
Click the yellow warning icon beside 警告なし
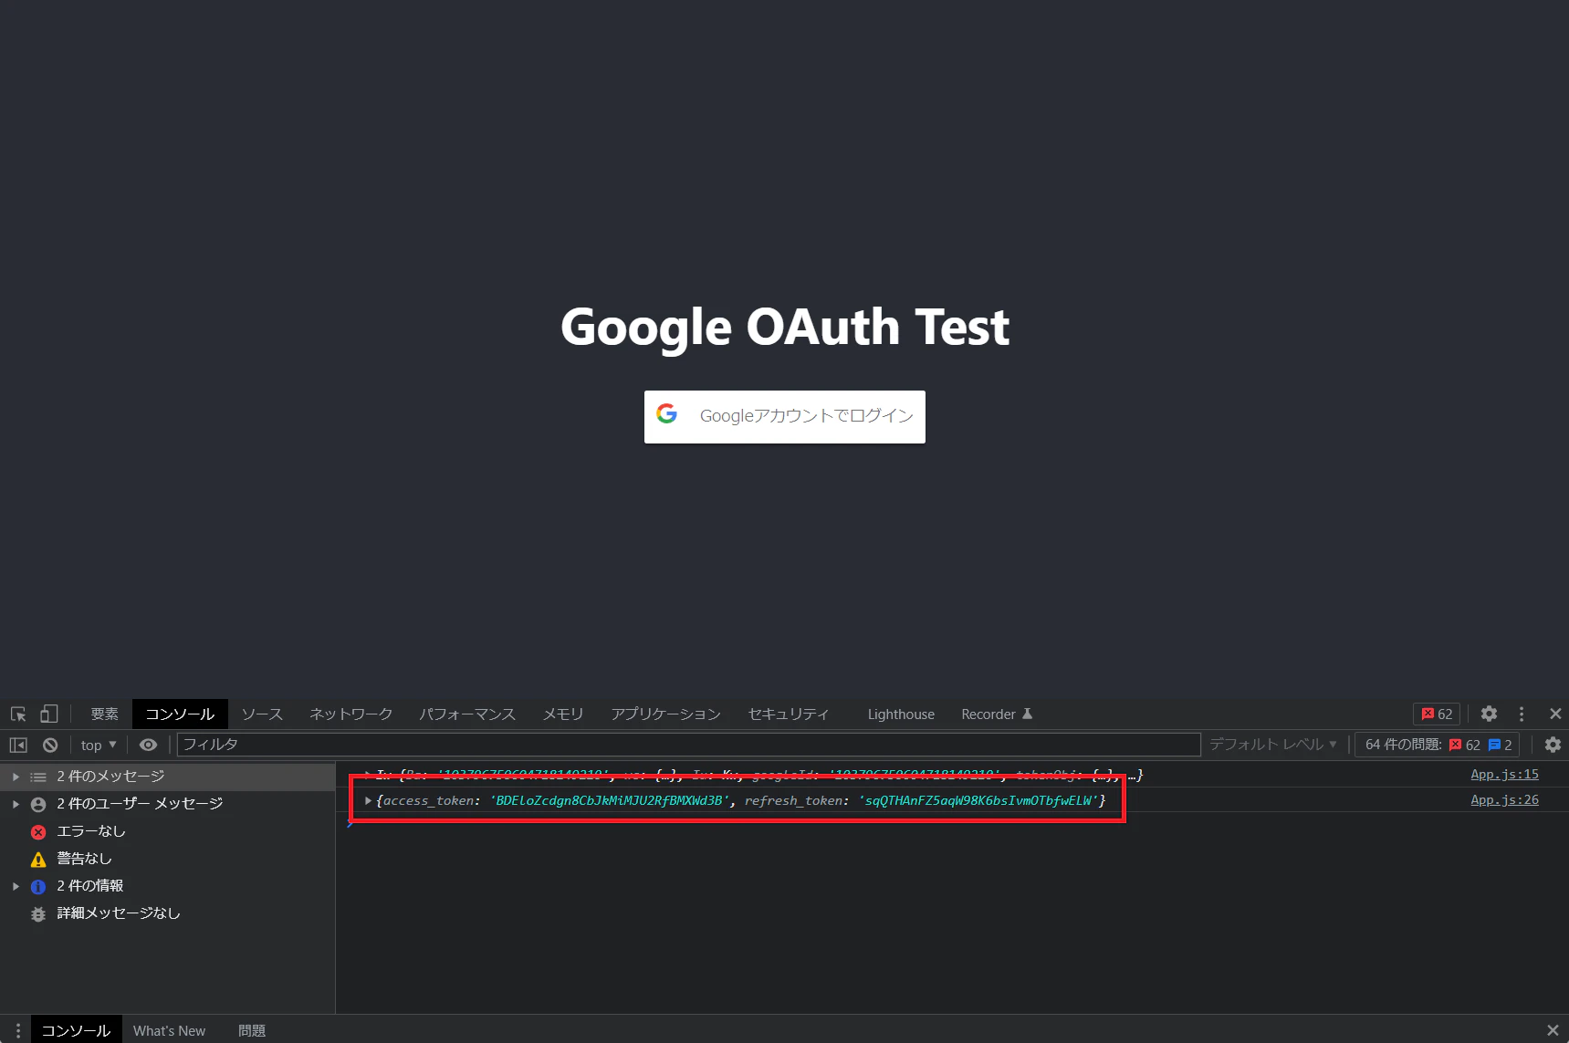click(x=38, y=859)
